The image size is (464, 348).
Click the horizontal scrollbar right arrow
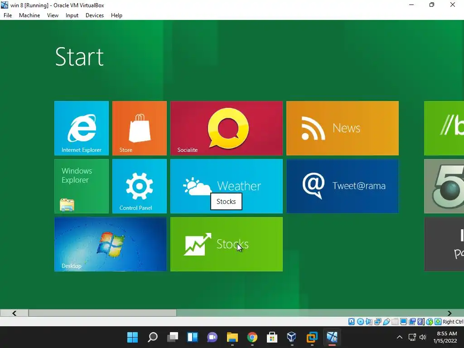click(x=449, y=313)
